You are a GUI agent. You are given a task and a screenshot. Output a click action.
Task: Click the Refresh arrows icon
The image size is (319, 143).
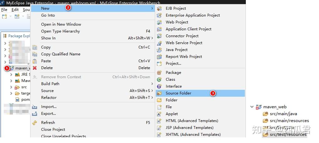(35, 123)
